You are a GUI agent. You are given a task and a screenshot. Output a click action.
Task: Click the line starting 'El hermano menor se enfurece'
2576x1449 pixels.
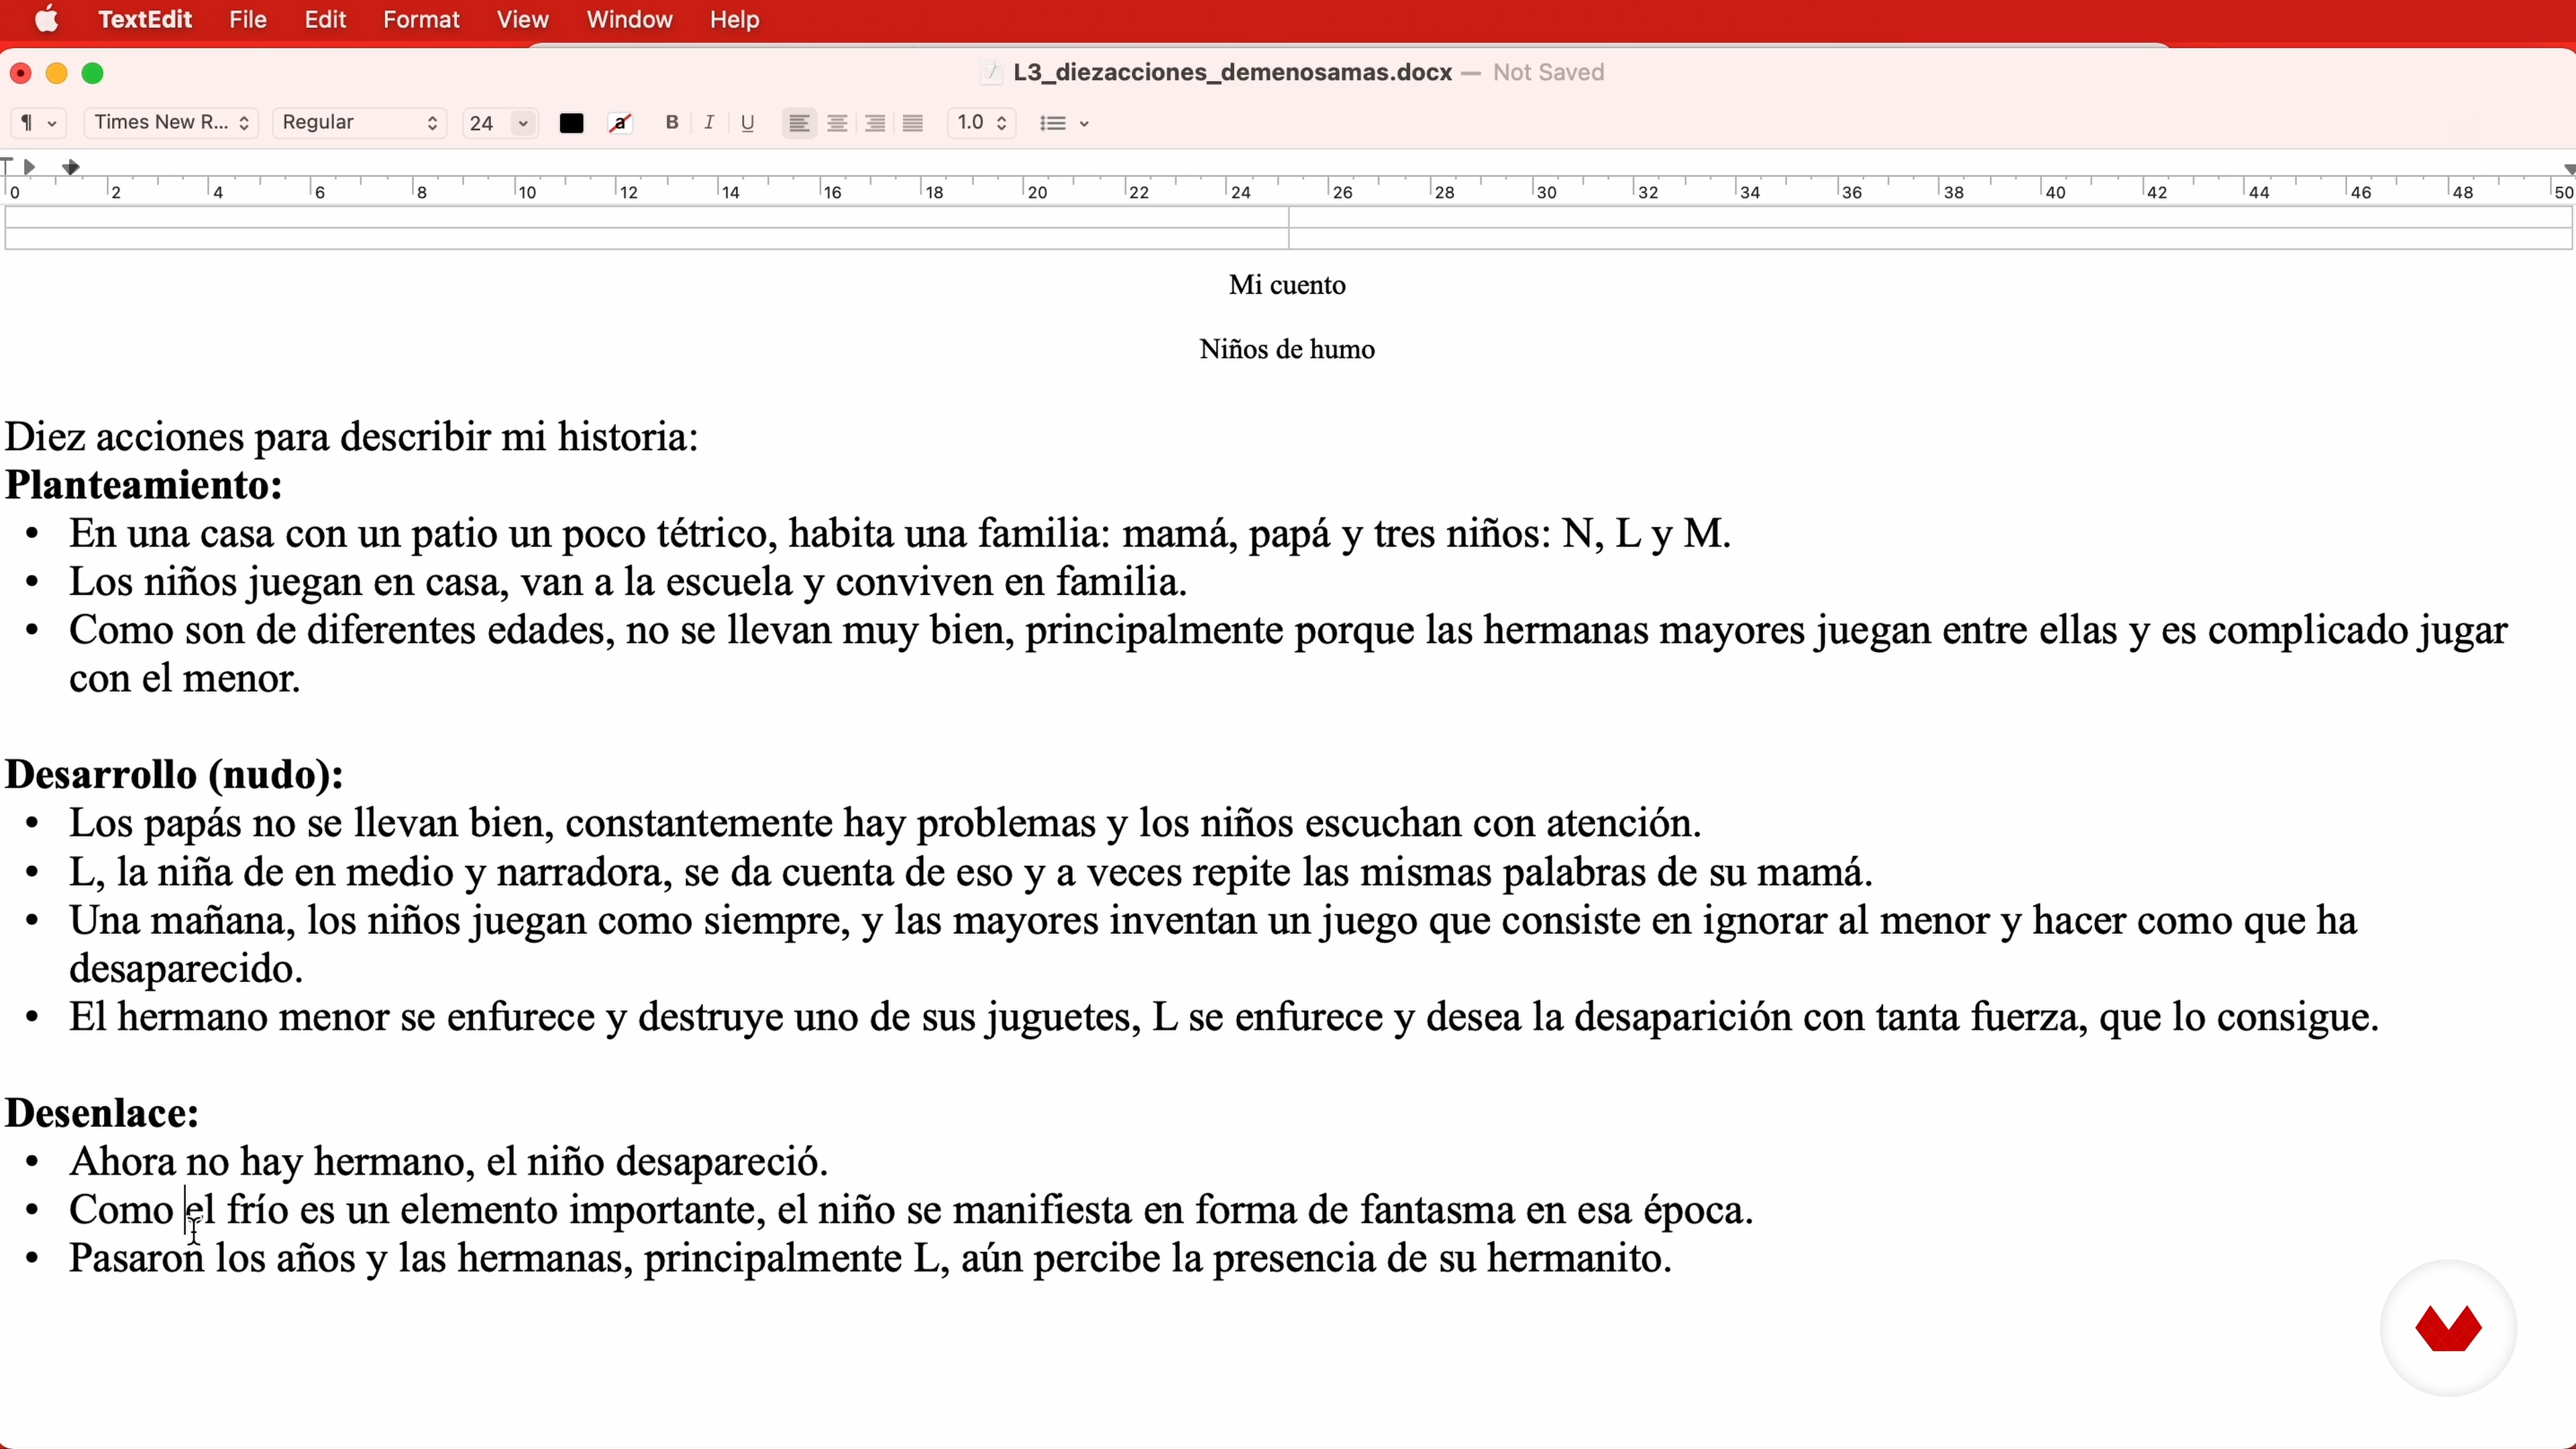[x=1224, y=1017]
